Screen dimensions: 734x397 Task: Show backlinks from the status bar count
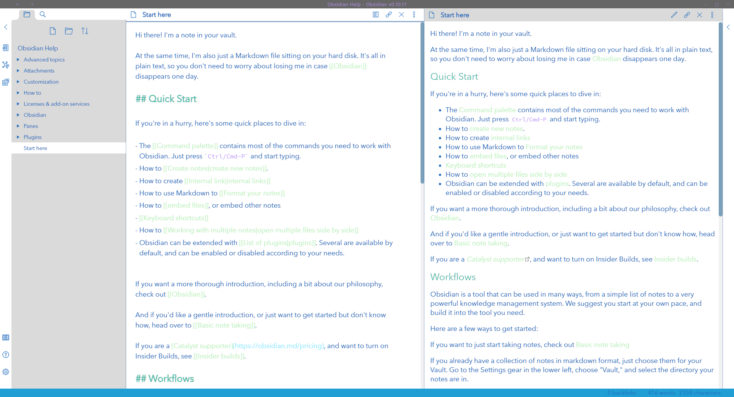(x=622, y=393)
